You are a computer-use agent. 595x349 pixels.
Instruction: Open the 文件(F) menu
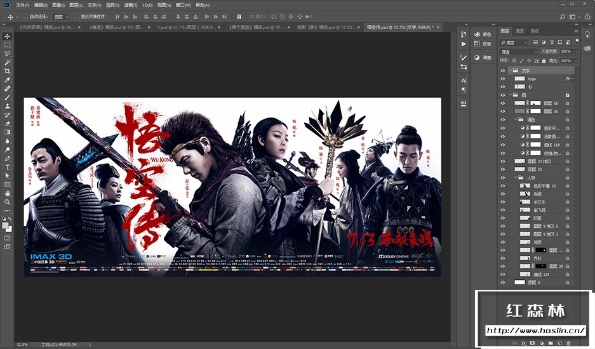click(22, 5)
